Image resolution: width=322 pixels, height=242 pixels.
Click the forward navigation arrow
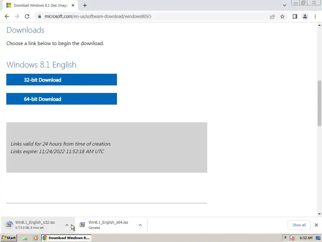pos(17,16)
